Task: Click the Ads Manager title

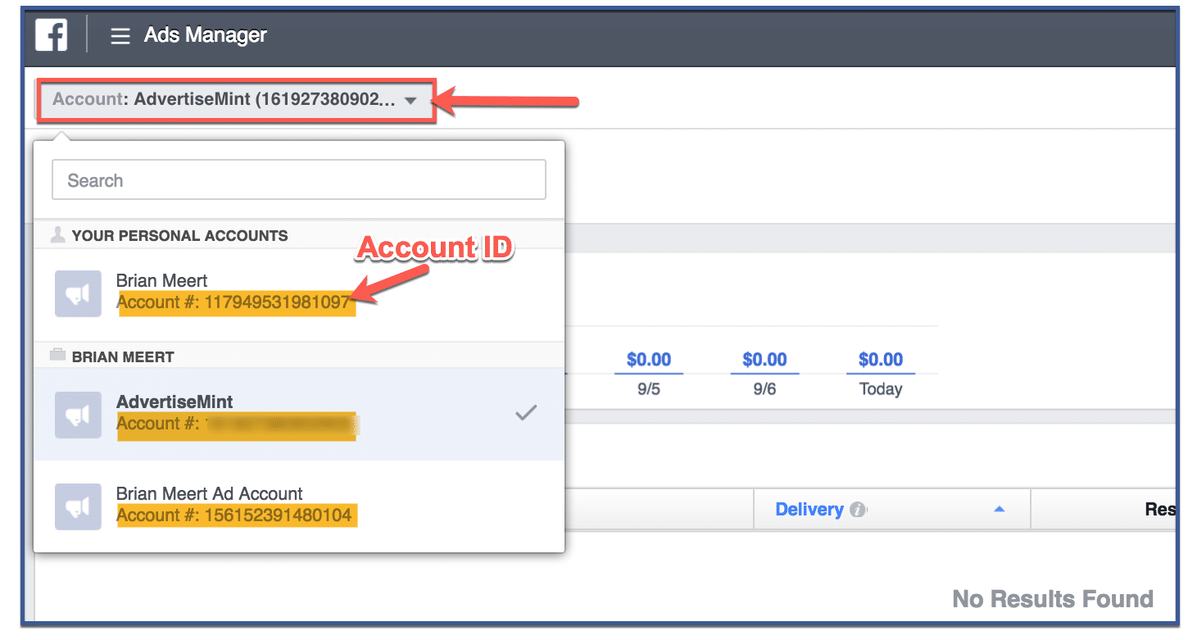Action: tap(206, 35)
